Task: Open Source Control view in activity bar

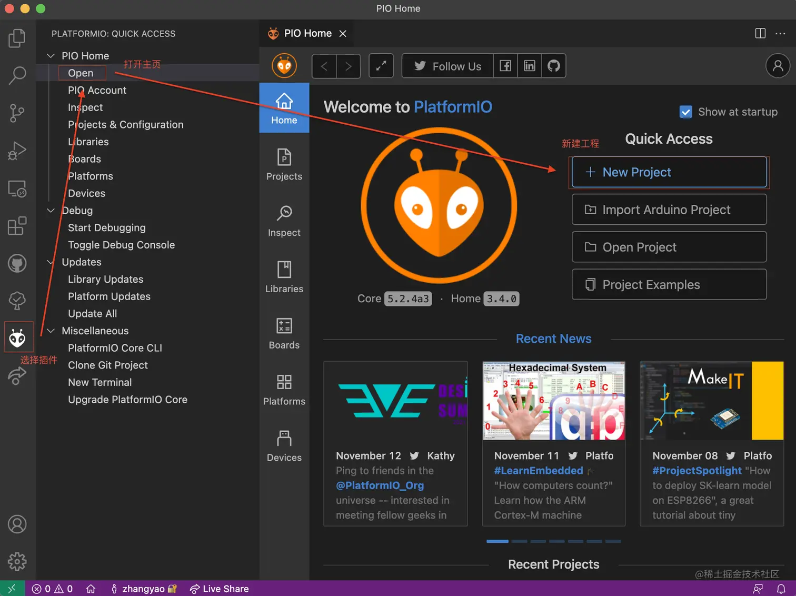Action: [17, 113]
